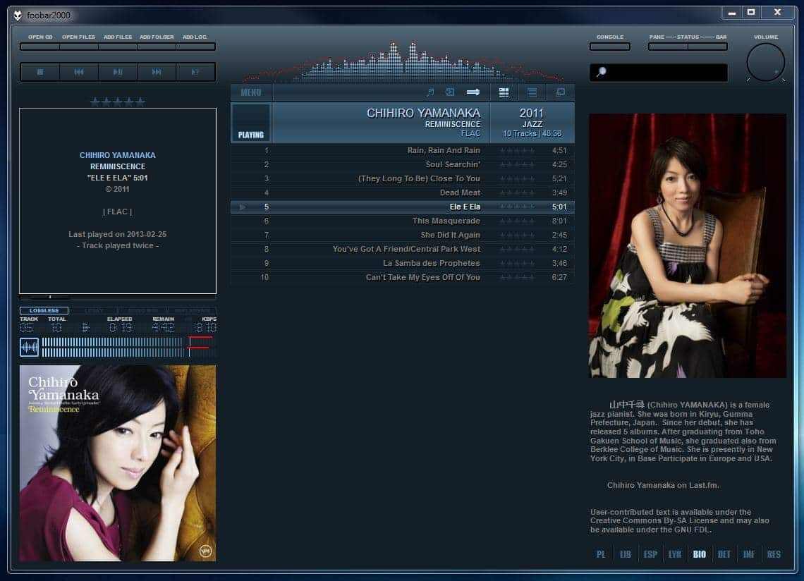
Task: Click the 2:45 duration in the playlist
Action: point(559,235)
